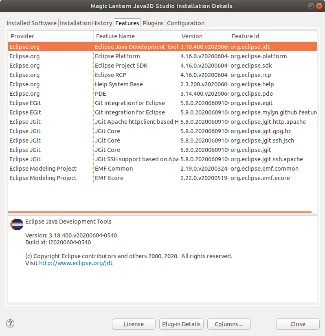
Task: Click version 2.19.0.v20200324 cell
Action: [x=204, y=169]
